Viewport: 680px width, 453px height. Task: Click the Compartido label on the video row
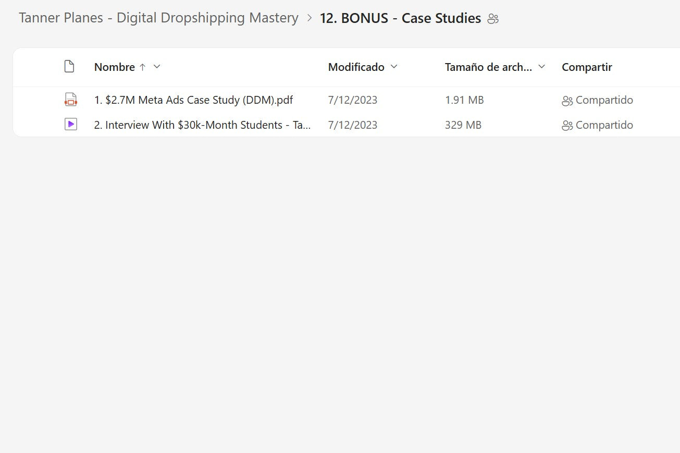(x=604, y=125)
